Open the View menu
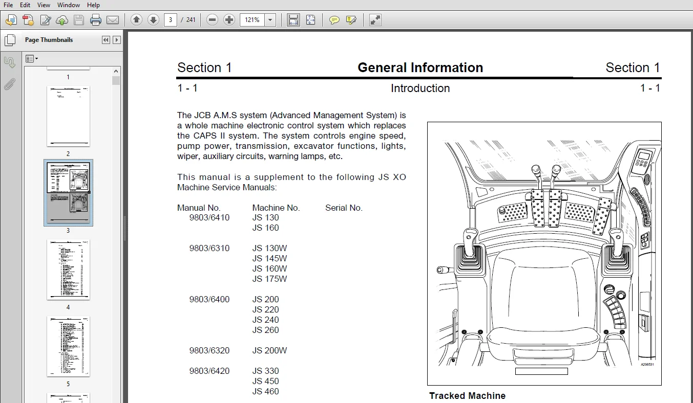This screenshot has height=403, width=693. 44,5
